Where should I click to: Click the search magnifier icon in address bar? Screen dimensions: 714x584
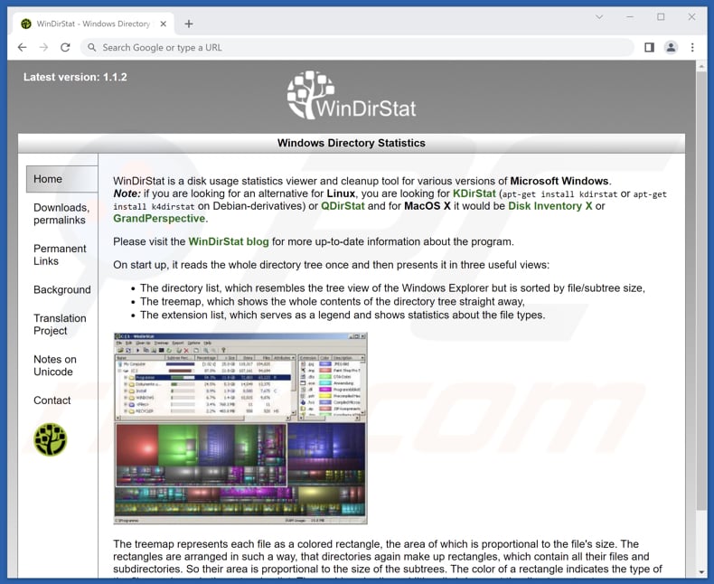(91, 47)
